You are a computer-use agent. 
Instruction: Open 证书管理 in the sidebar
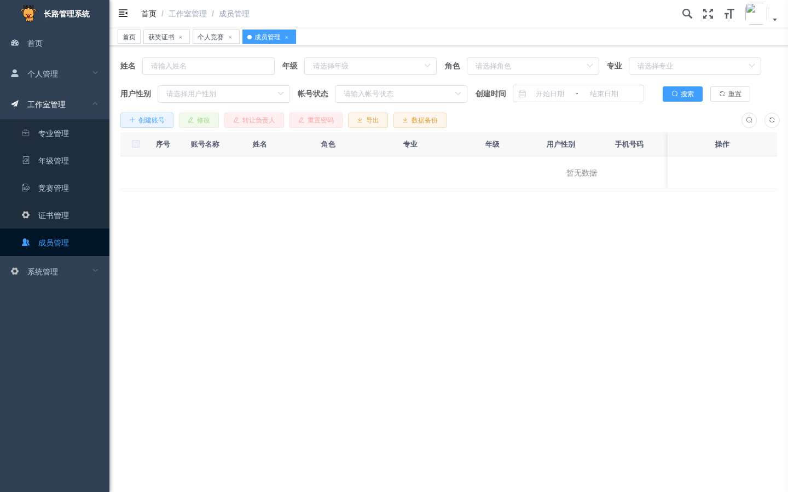[x=55, y=215]
